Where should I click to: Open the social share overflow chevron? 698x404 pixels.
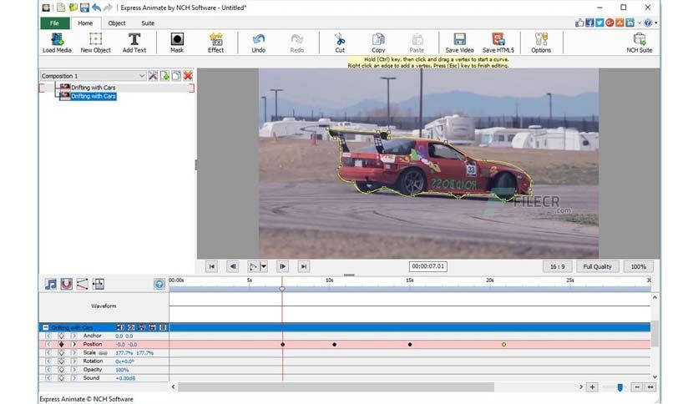click(x=640, y=23)
